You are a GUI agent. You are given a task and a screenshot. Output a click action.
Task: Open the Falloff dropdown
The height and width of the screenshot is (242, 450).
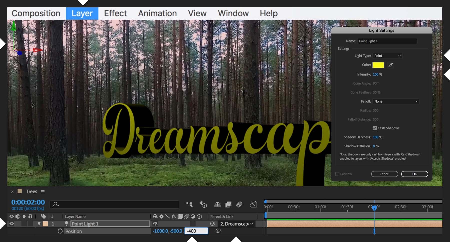[395, 101]
